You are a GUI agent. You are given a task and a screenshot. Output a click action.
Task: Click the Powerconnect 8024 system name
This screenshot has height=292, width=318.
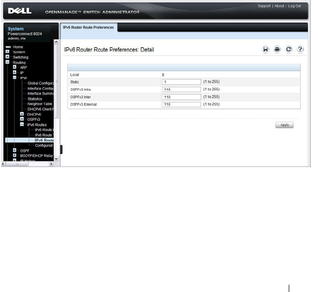(25, 34)
